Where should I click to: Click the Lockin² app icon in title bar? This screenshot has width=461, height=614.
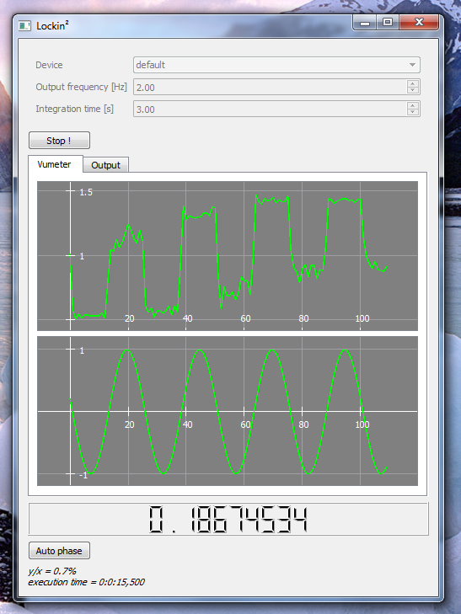(x=24, y=26)
